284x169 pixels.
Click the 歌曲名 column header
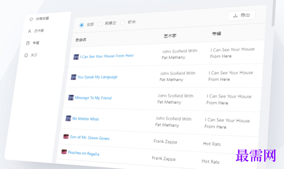tap(81, 40)
